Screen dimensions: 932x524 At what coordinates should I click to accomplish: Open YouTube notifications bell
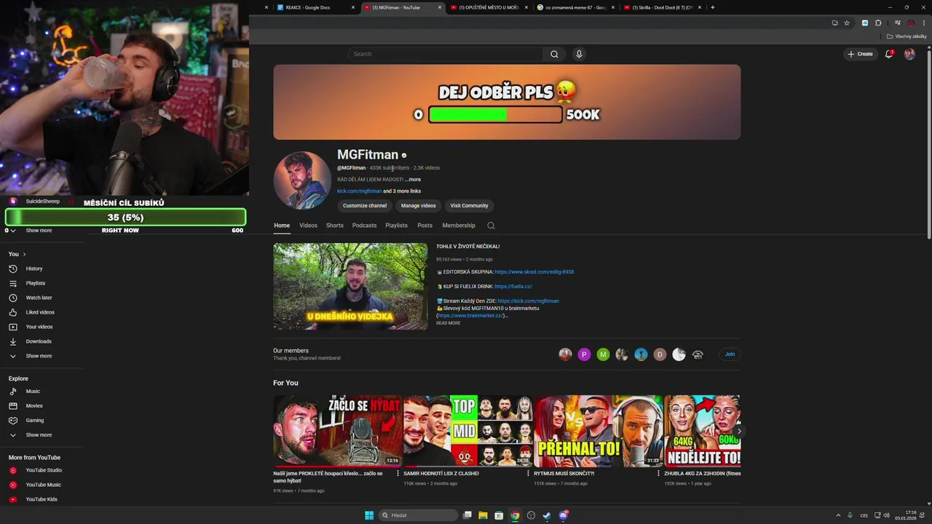tap(889, 54)
